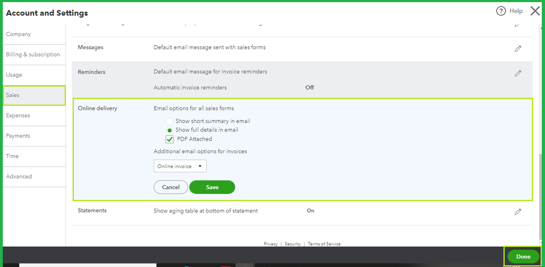Select the Sales tab

pyautogui.click(x=34, y=95)
